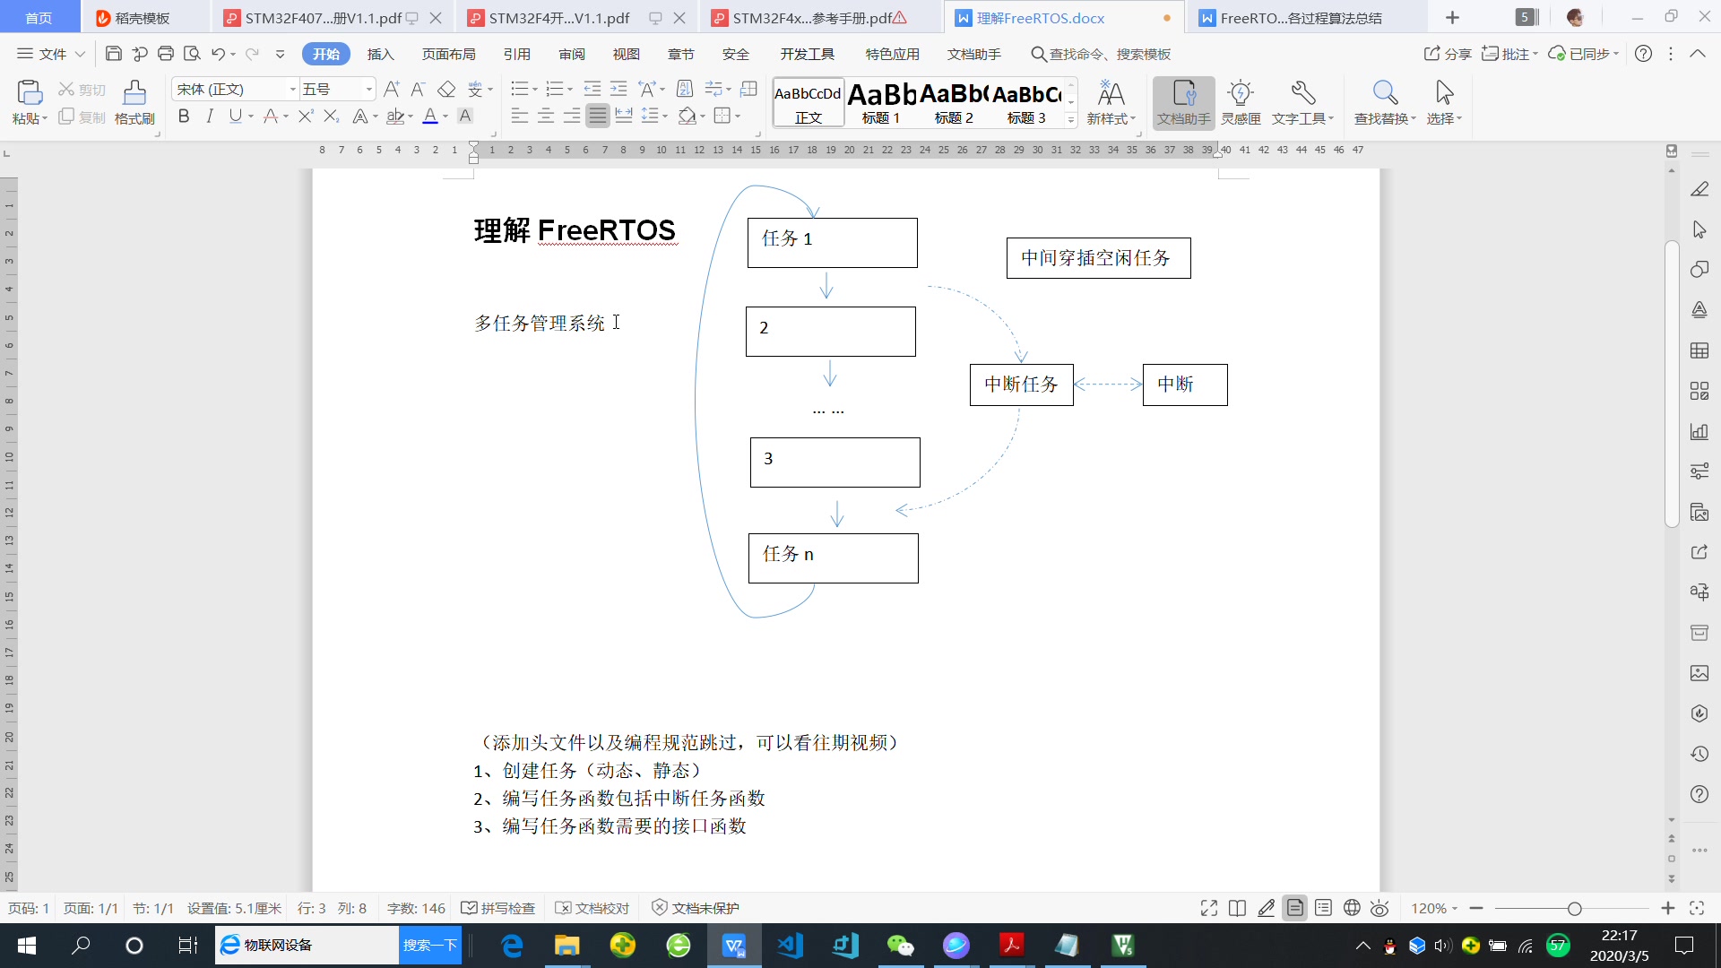The width and height of the screenshot is (1721, 968).
Task: Open the 插入 ribbon tab
Action: 380,54
